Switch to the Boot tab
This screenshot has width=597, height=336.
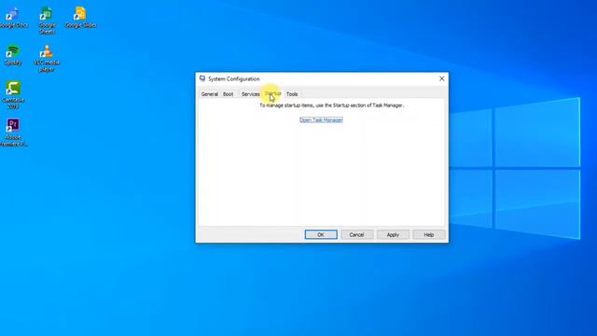coord(228,94)
